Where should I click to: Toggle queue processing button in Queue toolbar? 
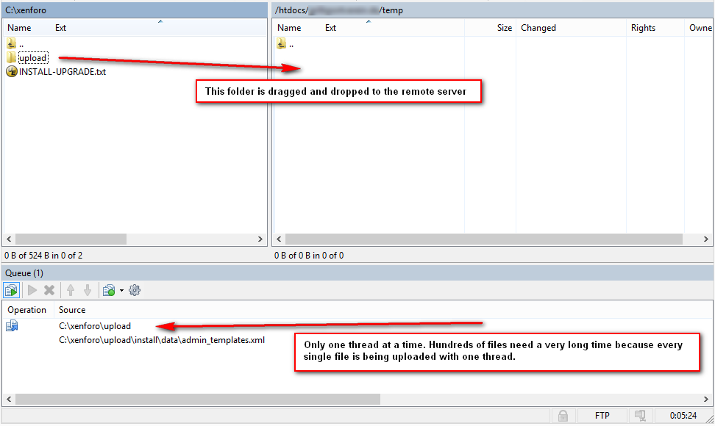point(11,290)
